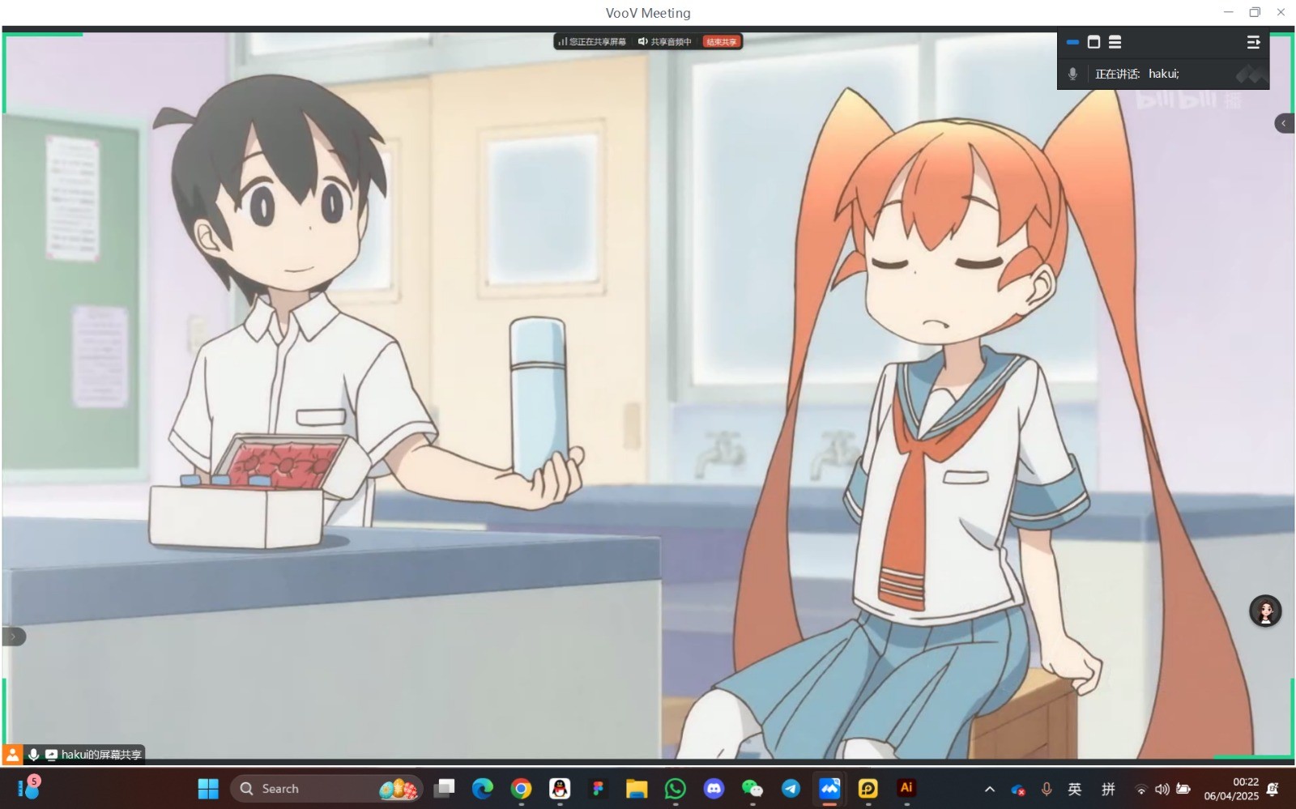Open the panel menu with arrow lines icon
This screenshot has width=1296, height=809.
click(1253, 42)
